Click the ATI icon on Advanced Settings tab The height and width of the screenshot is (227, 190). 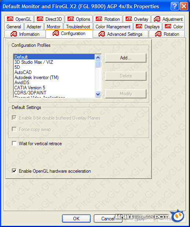(102, 34)
